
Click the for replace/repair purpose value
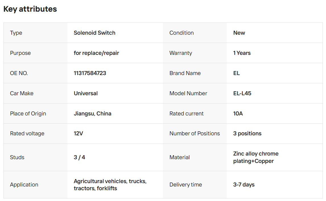point(96,53)
